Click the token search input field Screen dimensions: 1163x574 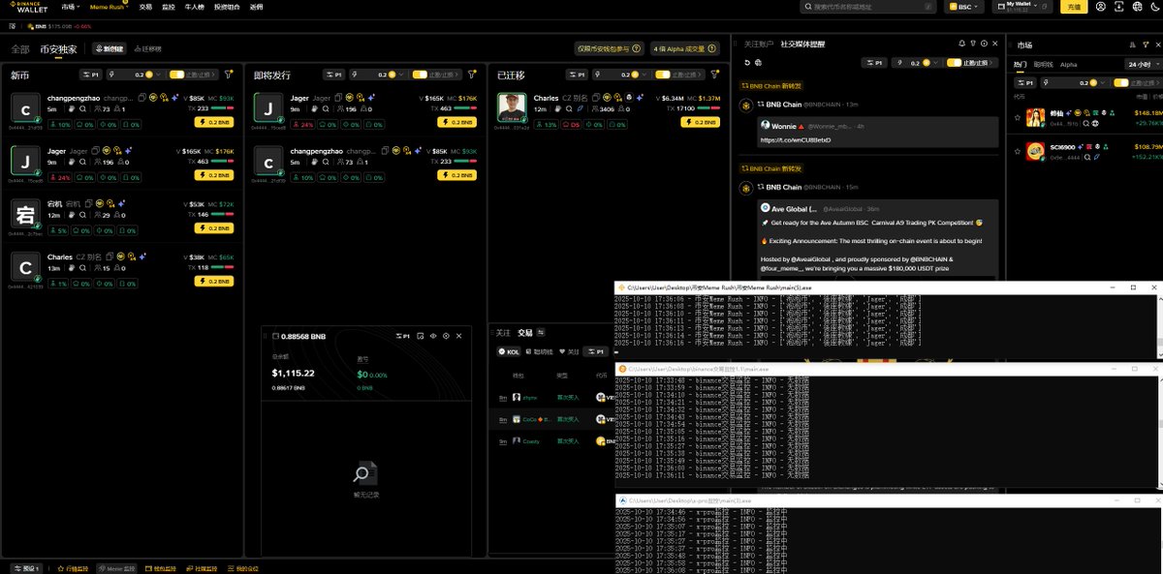coord(867,7)
